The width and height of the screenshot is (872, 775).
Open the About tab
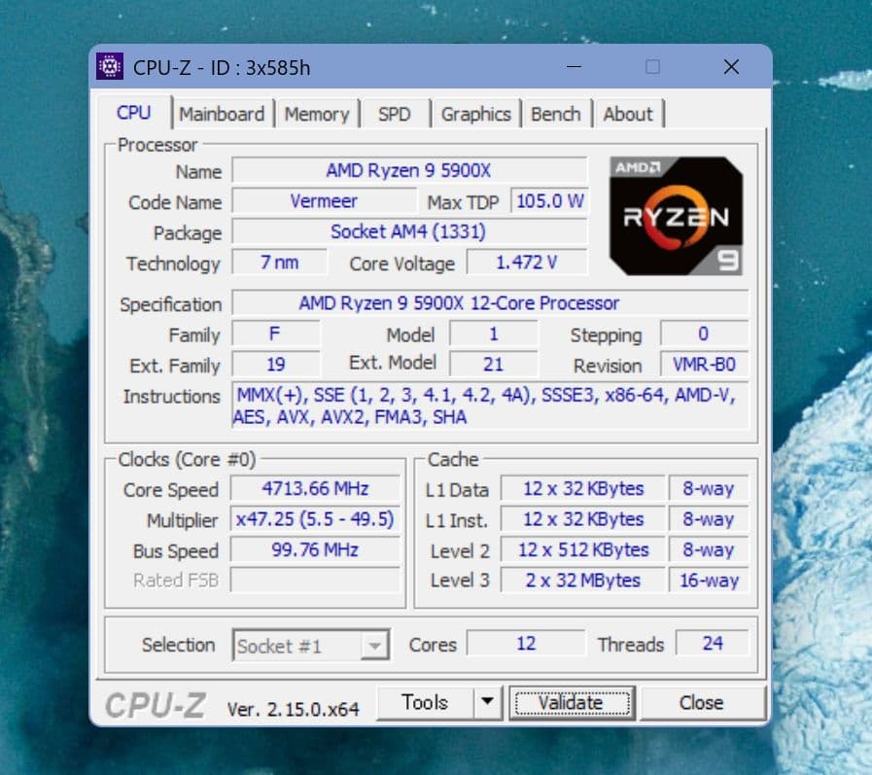tap(628, 114)
